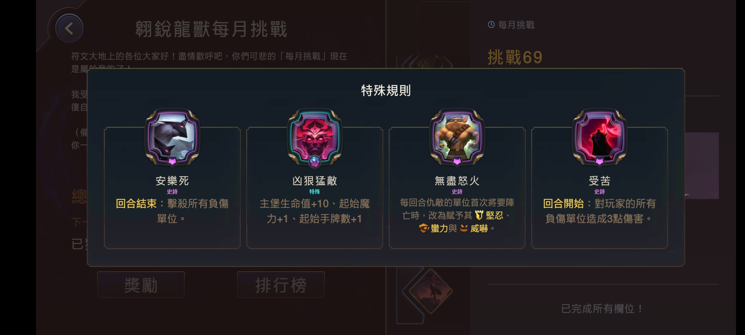This screenshot has height=335, width=745.
Task: Select the 凶狠猛敵 red face portrait
Action: click(315, 136)
